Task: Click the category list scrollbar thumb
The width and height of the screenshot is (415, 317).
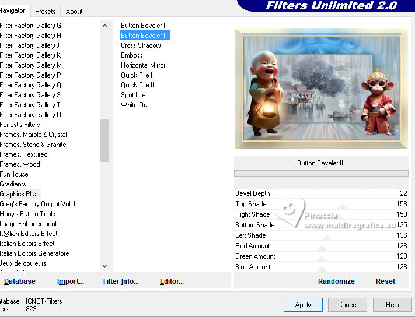Action: [x=105, y=140]
